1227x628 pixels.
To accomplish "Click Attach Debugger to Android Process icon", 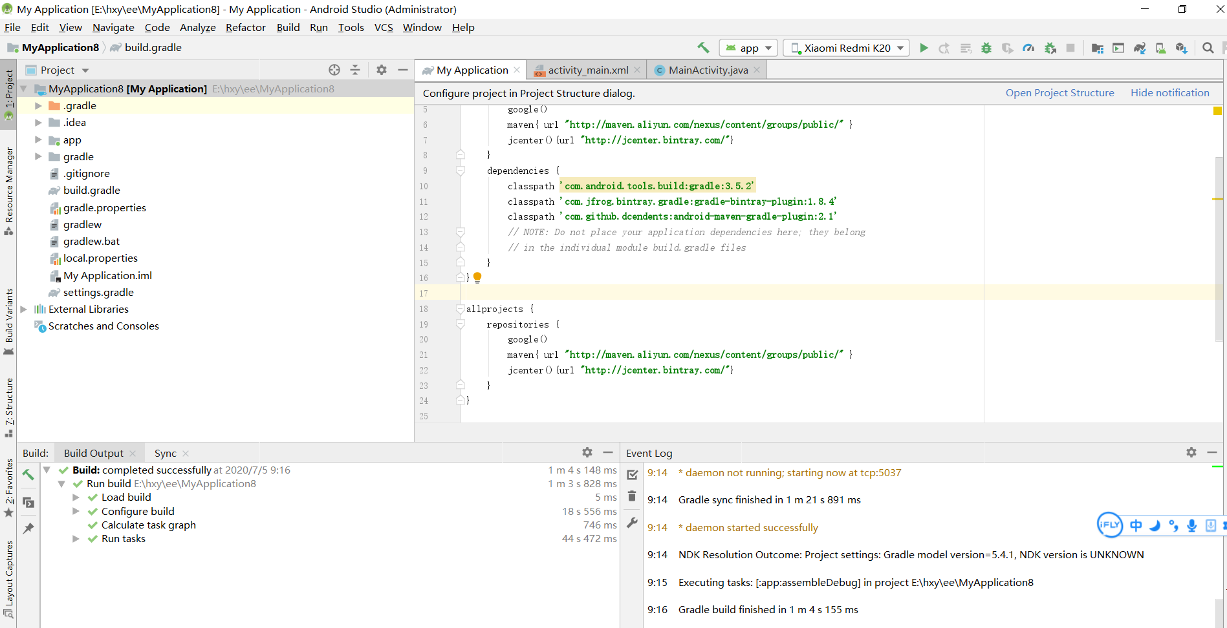I will (1050, 48).
